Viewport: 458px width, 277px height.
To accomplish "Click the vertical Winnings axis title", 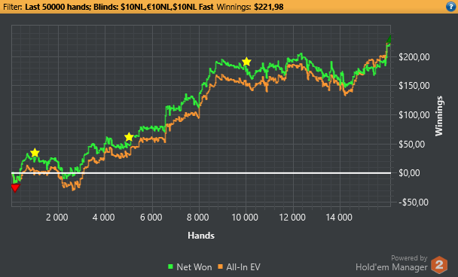I will pos(439,116).
